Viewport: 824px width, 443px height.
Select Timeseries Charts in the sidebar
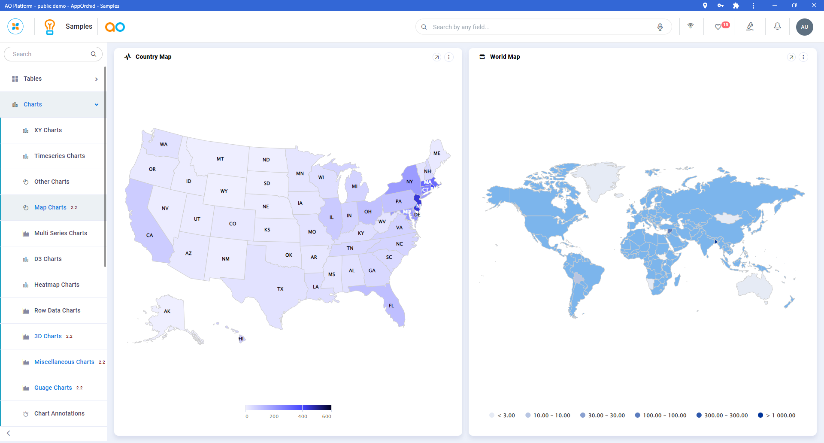click(x=59, y=156)
